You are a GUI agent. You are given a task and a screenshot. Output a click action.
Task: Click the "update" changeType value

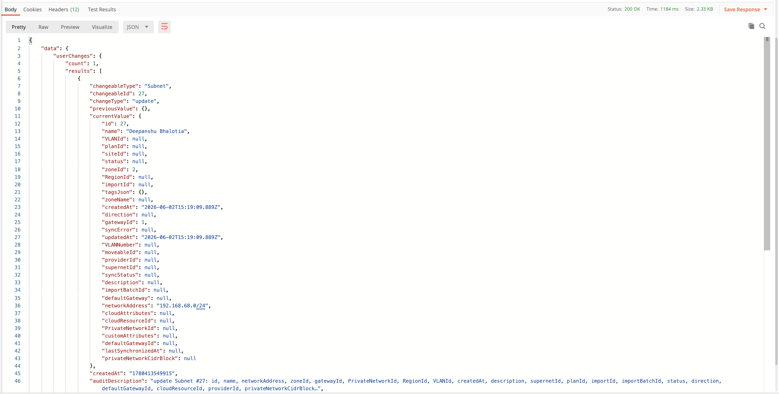click(144, 101)
